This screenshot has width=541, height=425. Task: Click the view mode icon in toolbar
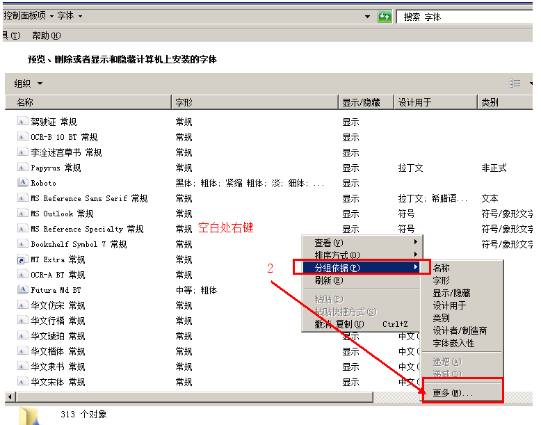[x=515, y=83]
